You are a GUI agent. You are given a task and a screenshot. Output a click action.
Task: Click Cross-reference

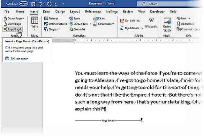pos(188,29)
